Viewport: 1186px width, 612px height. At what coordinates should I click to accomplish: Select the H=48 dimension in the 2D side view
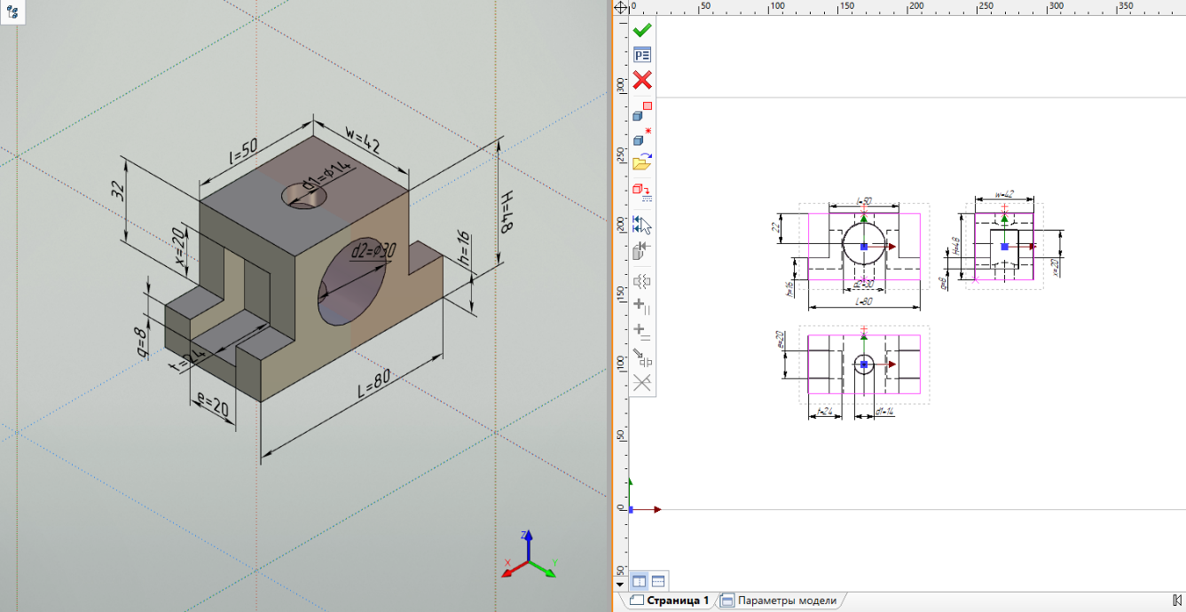tap(958, 246)
